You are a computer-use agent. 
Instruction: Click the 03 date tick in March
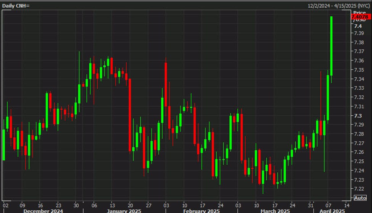point(238,205)
